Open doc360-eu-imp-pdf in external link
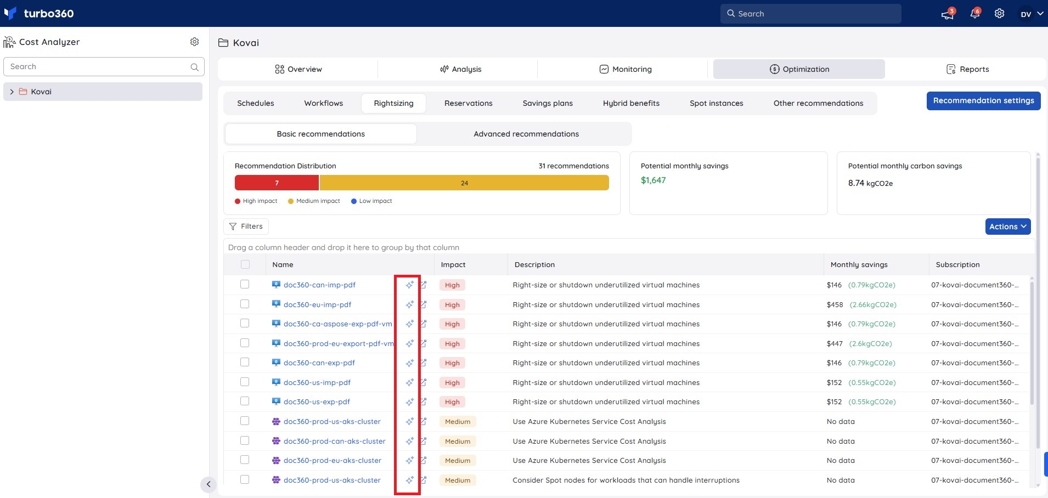This screenshot has width=1048, height=498. click(423, 304)
